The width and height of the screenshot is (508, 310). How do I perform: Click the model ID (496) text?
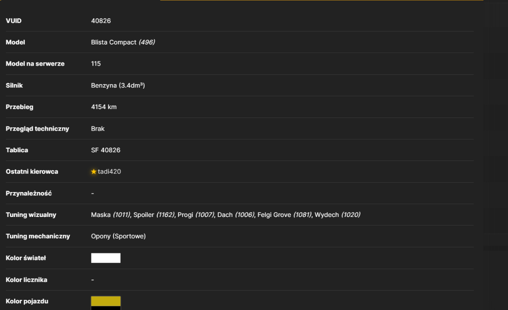coord(147,42)
